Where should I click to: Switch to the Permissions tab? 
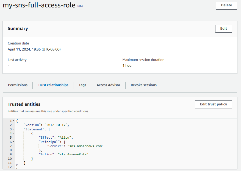[18, 85]
